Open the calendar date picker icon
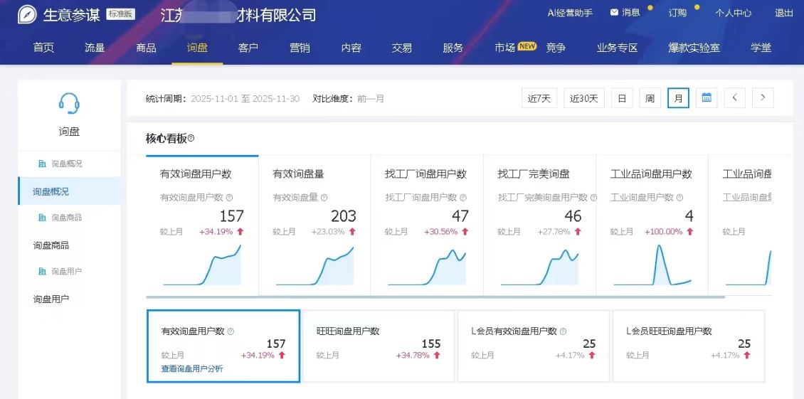Viewport: 804px width, 399px height. pos(707,98)
